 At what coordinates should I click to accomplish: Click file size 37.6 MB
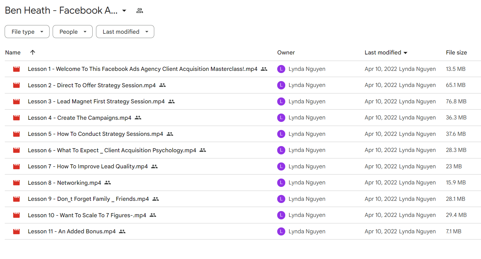[456, 134]
